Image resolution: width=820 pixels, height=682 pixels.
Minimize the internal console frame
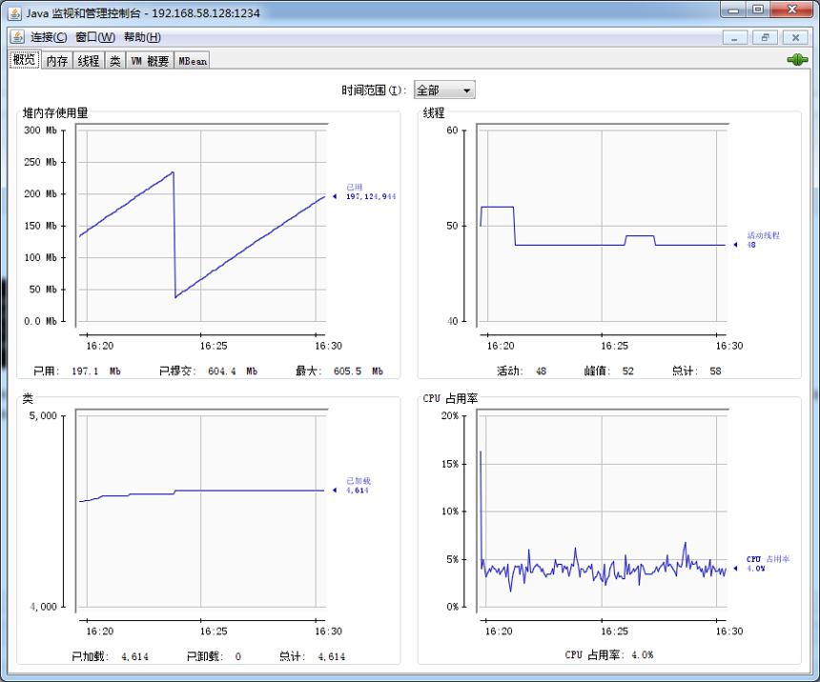click(x=735, y=38)
